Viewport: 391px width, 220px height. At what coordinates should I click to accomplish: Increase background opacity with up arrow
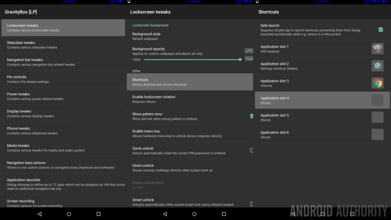pyautogui.click(x=249, y=51)
